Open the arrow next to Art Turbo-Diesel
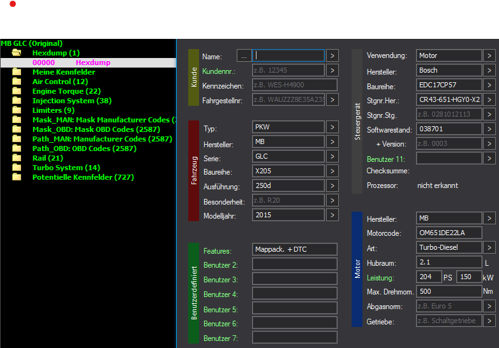The image size is (499, 348). pos(489,247)
